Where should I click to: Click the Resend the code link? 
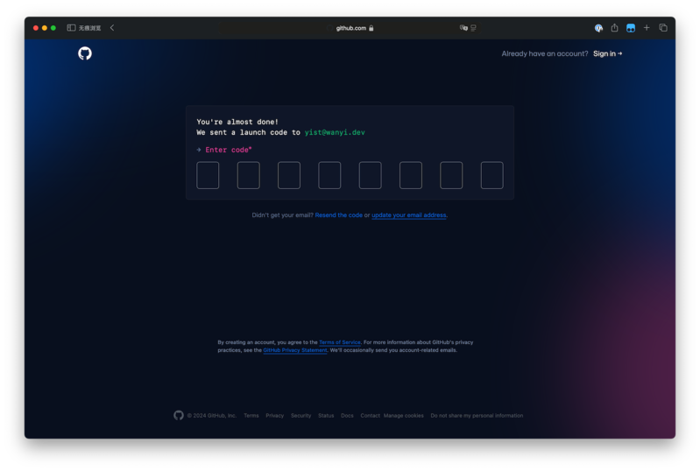338,215
